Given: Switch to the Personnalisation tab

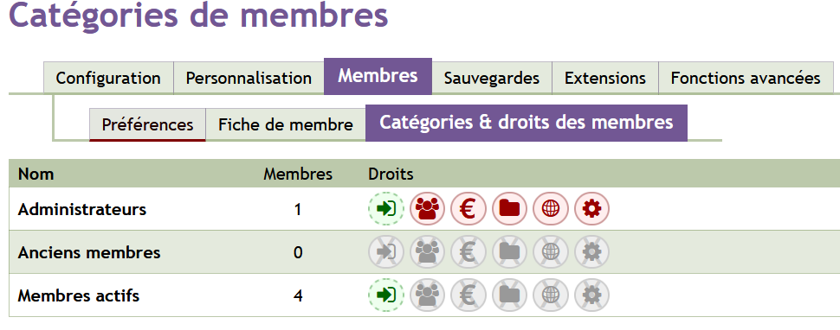Looking at the screenshot, I should click(x=249, y=78).
